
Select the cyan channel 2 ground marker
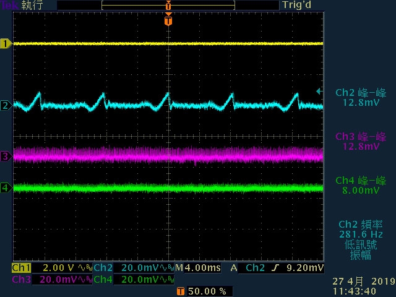[6, 105]
